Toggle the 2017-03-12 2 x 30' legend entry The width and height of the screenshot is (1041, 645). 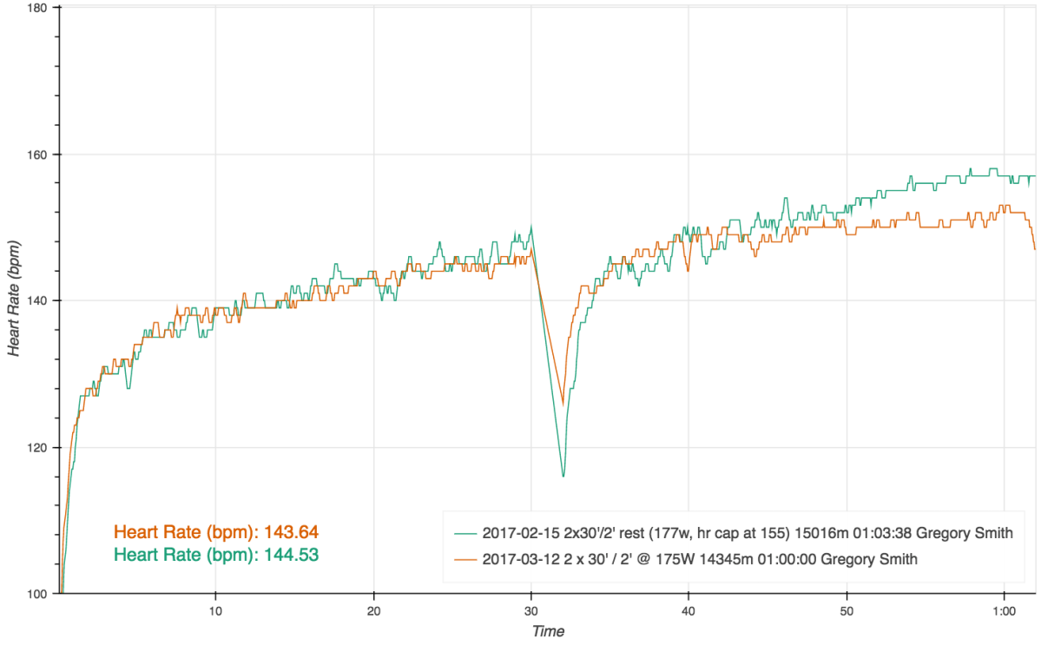[699, 560]
